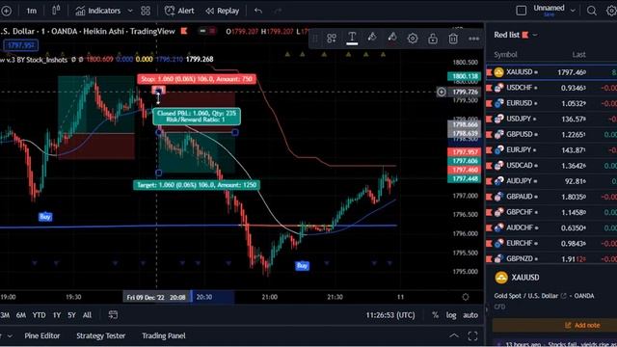Change text color of position drawing
The width and height of the screenshot is (617, 347).
(x=352, y=39)
